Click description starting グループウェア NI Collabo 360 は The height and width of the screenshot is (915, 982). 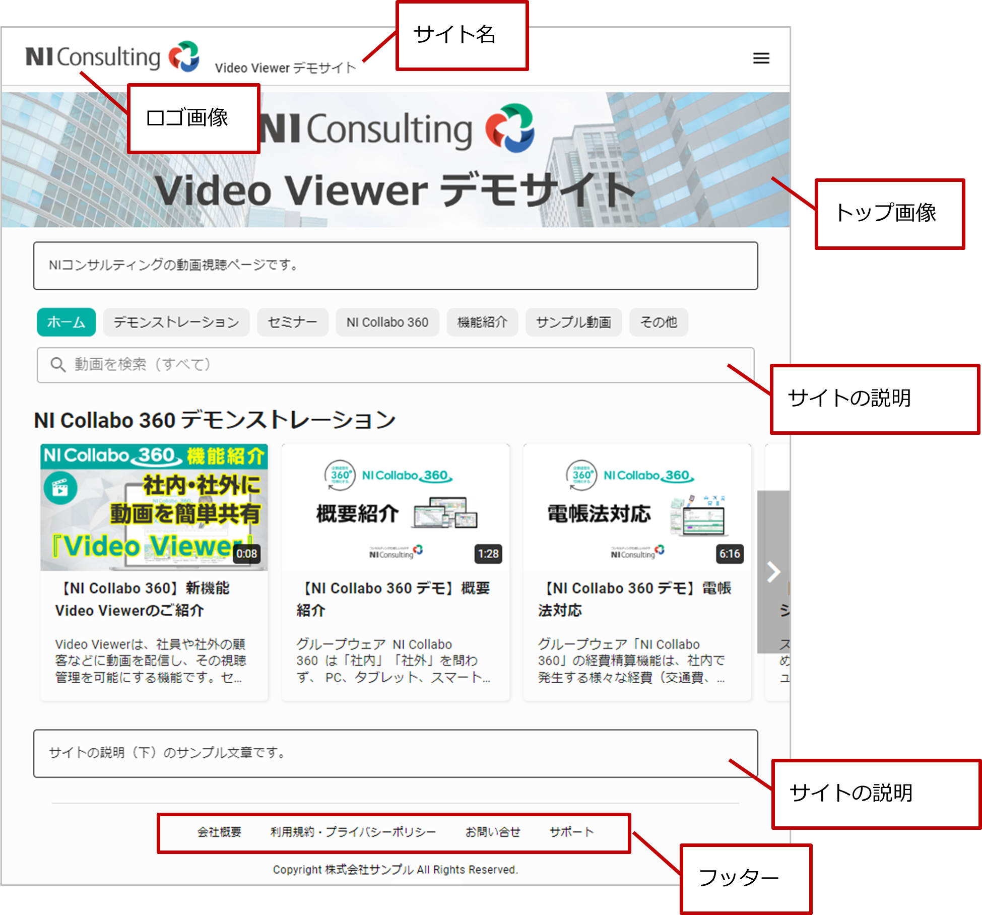coord(392,661)
